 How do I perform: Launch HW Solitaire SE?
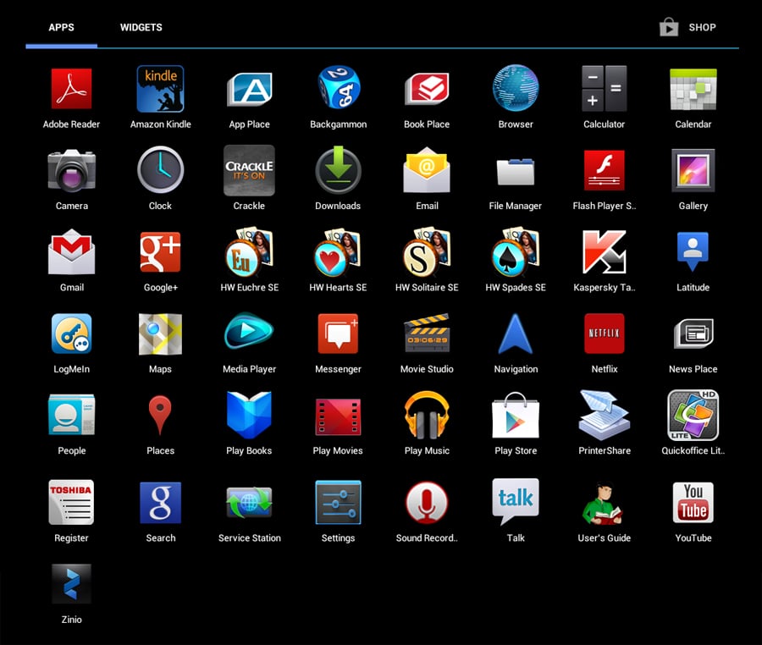pos(427,251)
